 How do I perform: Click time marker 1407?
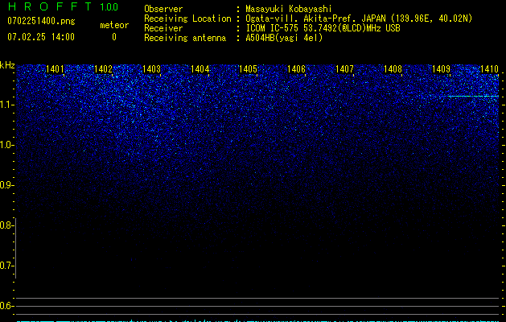344,68
